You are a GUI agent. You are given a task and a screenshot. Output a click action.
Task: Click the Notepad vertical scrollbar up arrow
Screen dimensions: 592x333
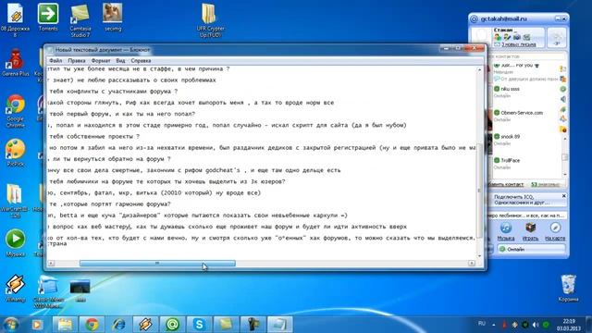(479, 70)
